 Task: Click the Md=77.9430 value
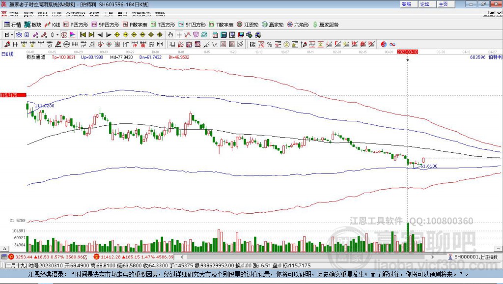[x=121, y=57]
